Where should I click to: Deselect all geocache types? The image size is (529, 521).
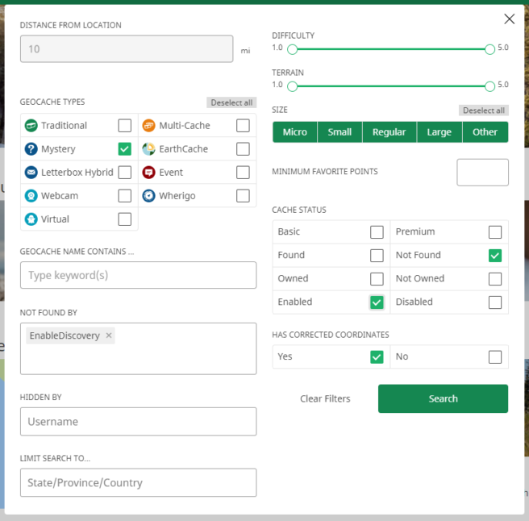coord(231,102)
